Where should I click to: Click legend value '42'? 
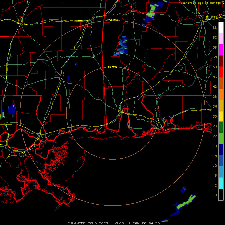click(215, 87)
